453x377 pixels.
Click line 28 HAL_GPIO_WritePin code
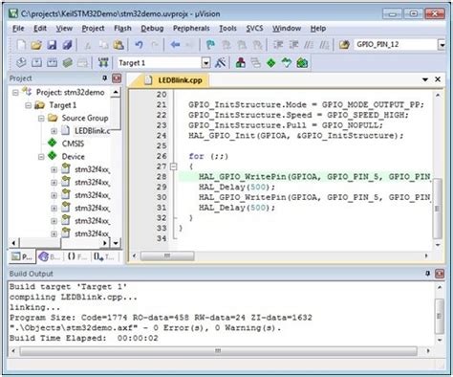click(x=315, y=177)
